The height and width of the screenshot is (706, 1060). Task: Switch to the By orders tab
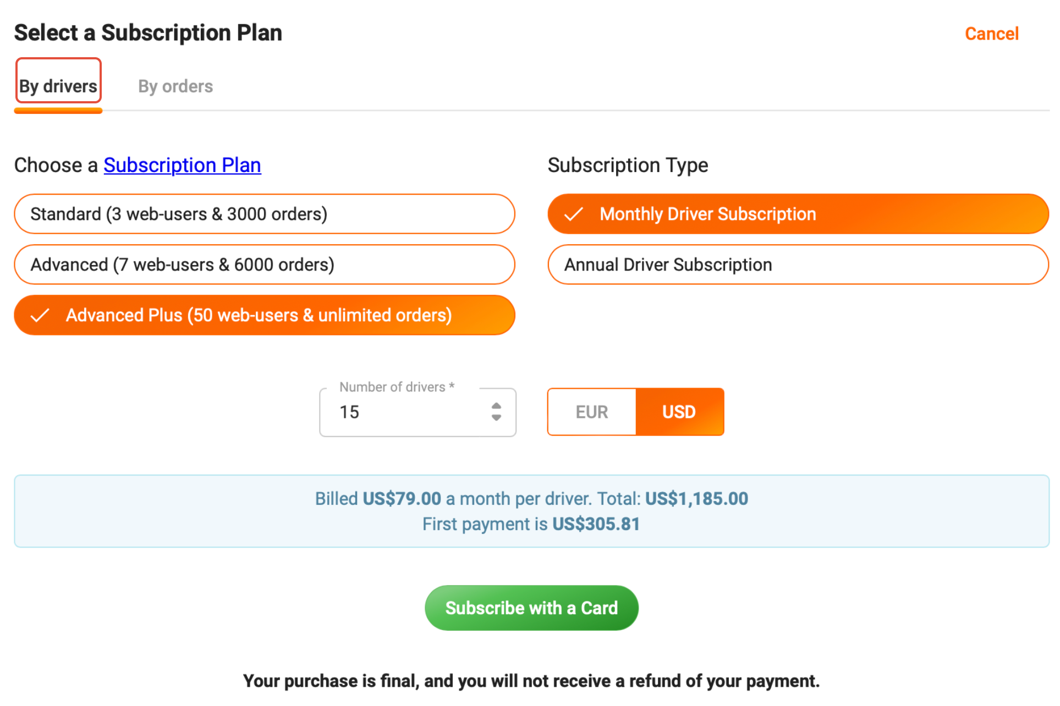[175, 86]
